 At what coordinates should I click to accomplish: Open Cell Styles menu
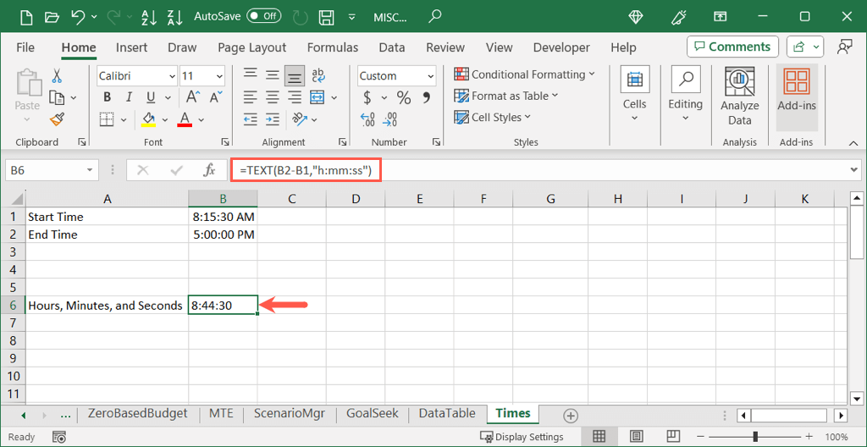[x=492, y=118]
